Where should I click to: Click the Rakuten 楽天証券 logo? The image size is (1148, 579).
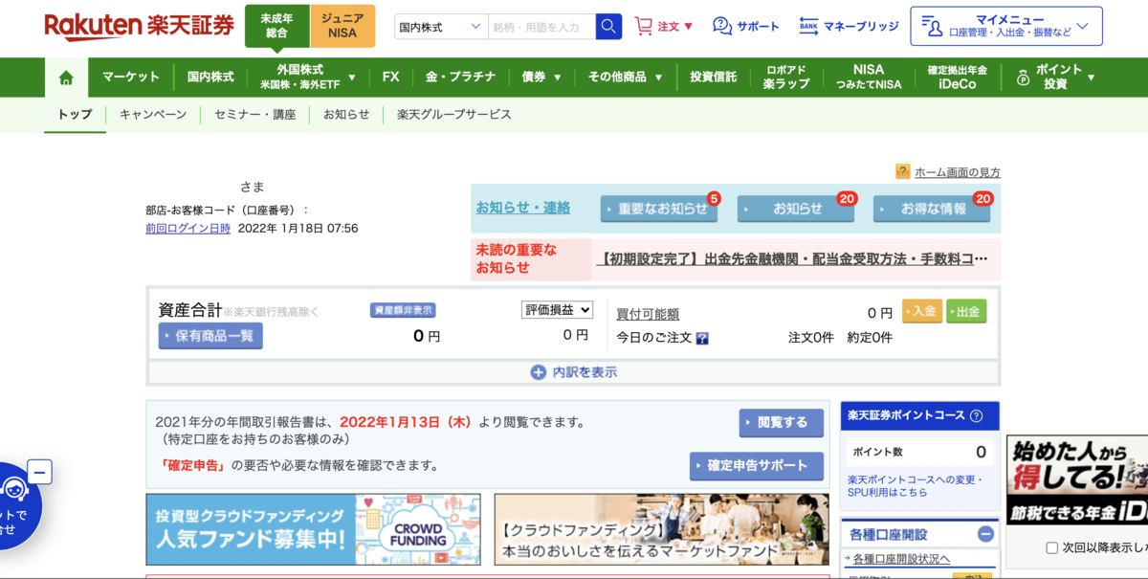[140, 26]
